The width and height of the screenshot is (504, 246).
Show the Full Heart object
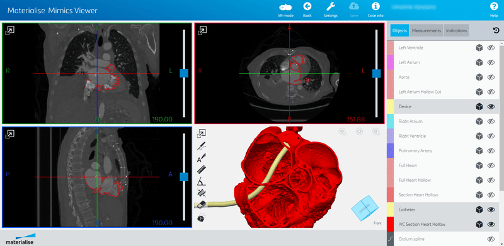pyautogui.click(x=491, y=165)
